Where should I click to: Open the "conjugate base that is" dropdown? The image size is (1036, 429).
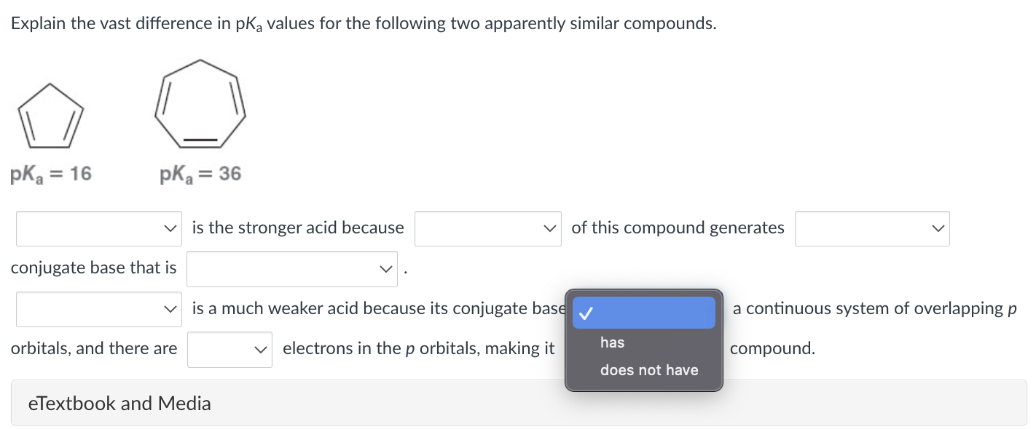291,268
